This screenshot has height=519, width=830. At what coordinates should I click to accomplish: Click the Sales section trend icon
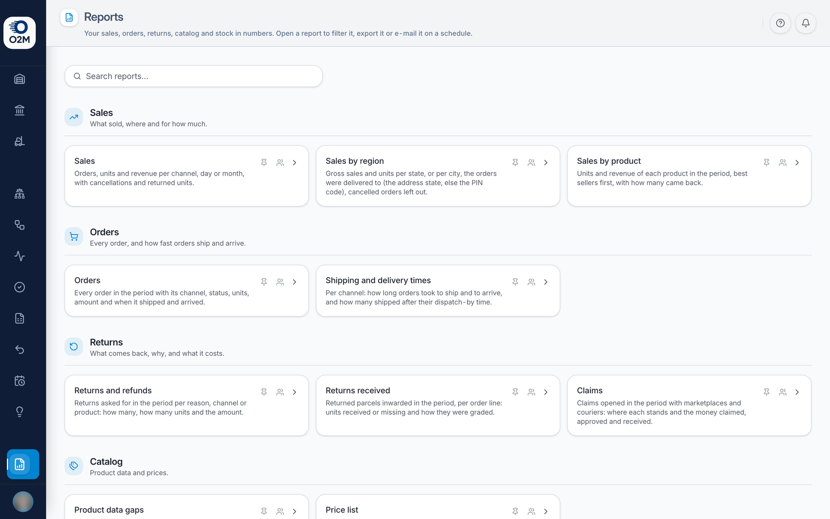click(74, 117)
